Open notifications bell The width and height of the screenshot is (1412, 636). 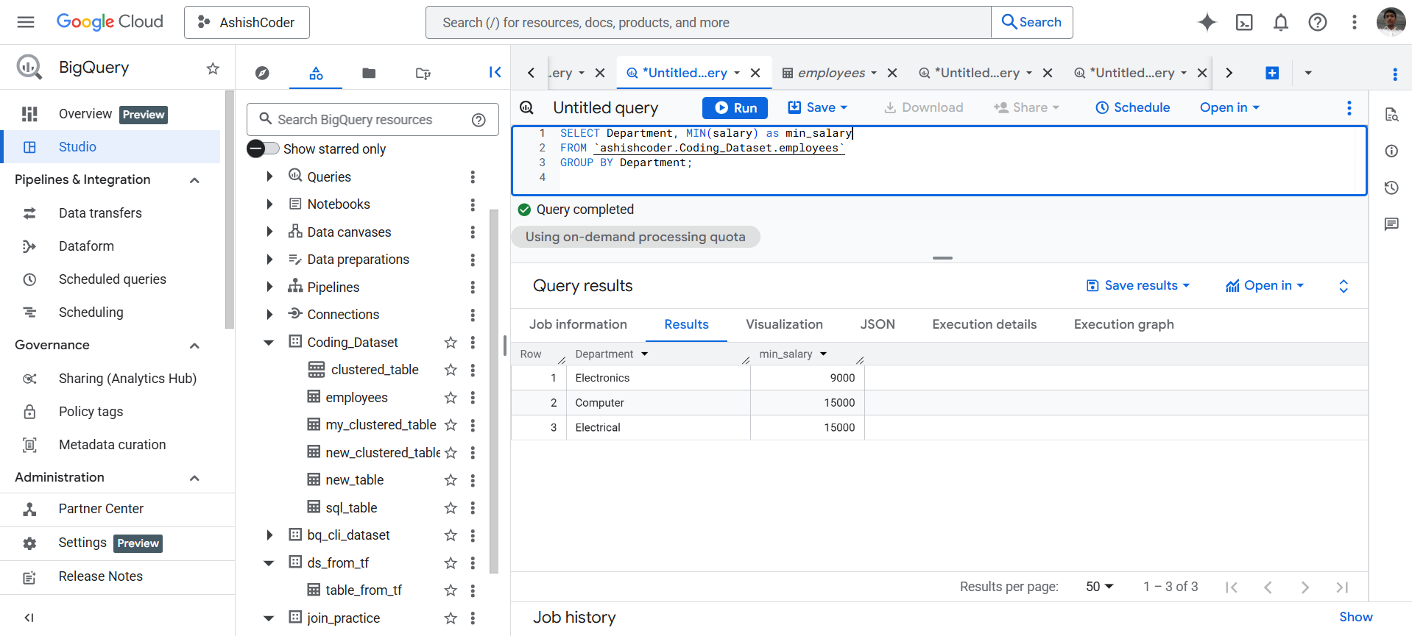1281,22
